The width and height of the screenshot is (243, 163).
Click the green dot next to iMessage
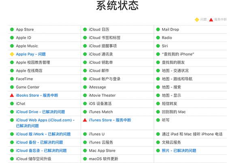(85, 87)
